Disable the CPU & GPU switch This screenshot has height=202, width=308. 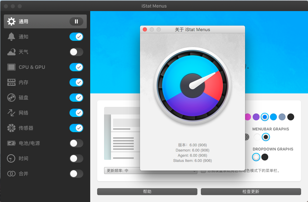76,67
